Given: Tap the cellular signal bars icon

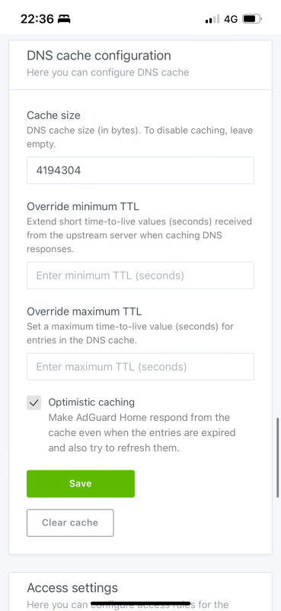Looking at the screenshot, I should [x=212, y=18].
